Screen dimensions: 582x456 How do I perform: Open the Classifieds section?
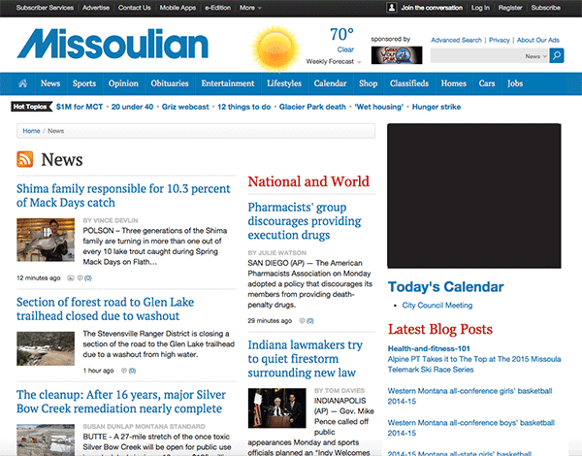pos(409,83)
